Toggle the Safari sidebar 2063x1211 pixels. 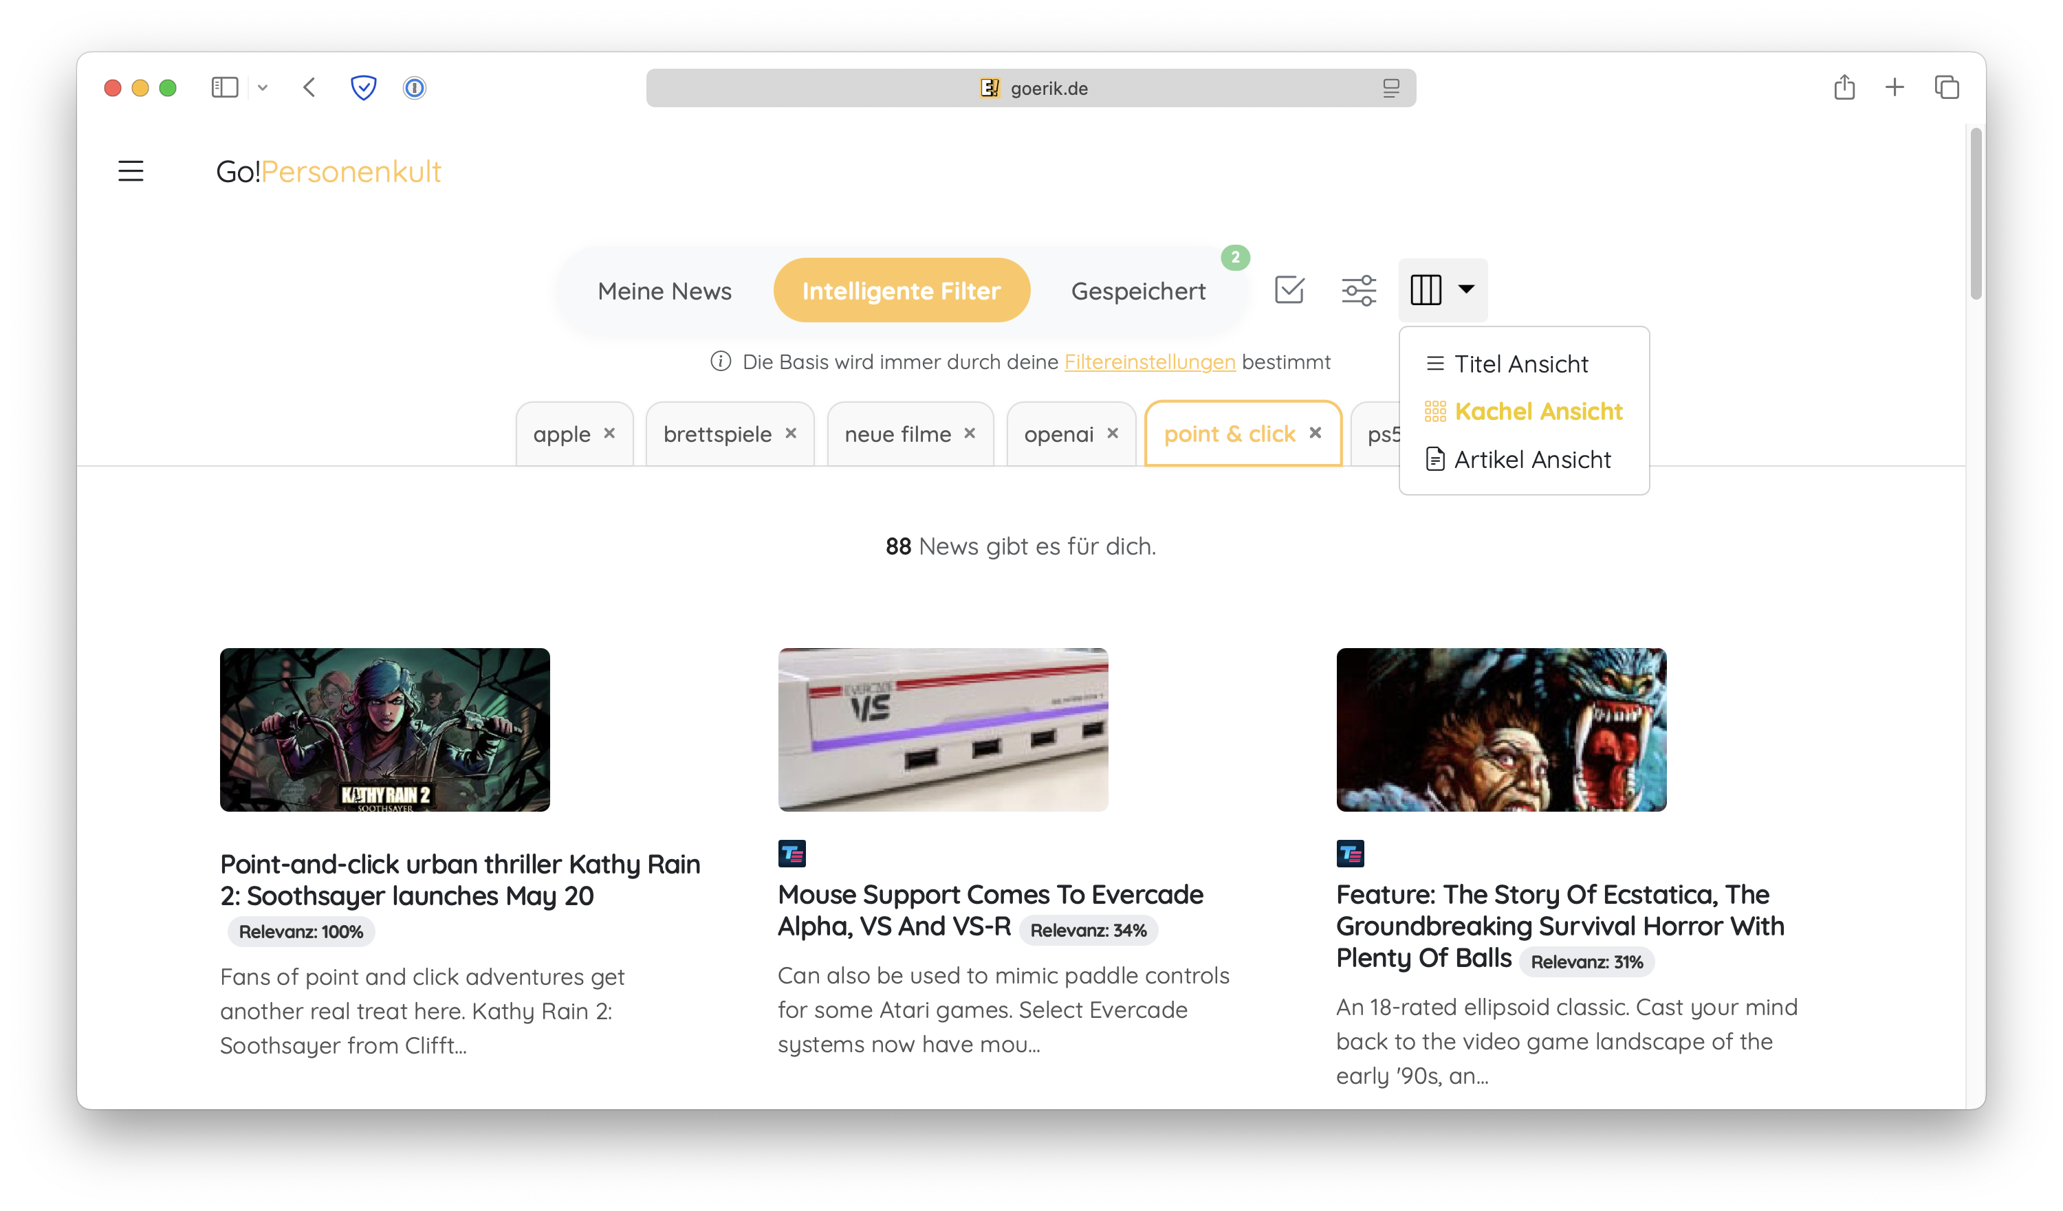(x=224, y=87)
